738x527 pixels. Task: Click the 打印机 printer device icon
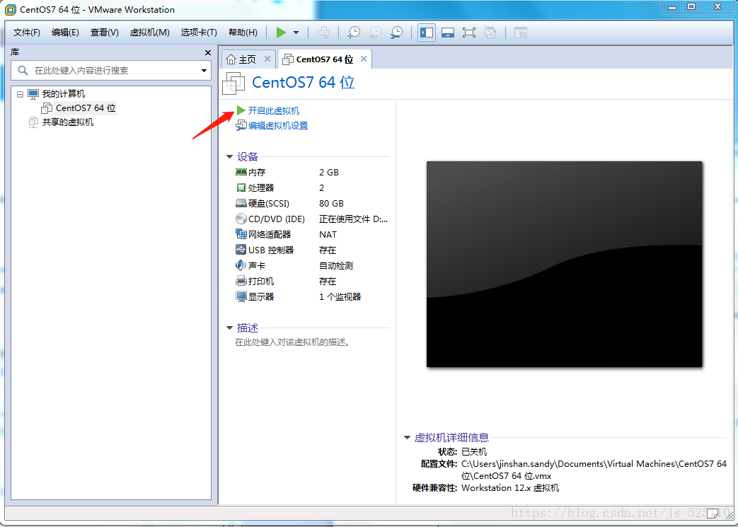(x=241, y=281)
